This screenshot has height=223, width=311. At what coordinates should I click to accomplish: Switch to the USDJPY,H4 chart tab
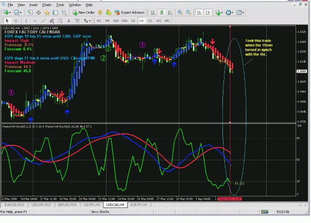[x=92, y=205]
